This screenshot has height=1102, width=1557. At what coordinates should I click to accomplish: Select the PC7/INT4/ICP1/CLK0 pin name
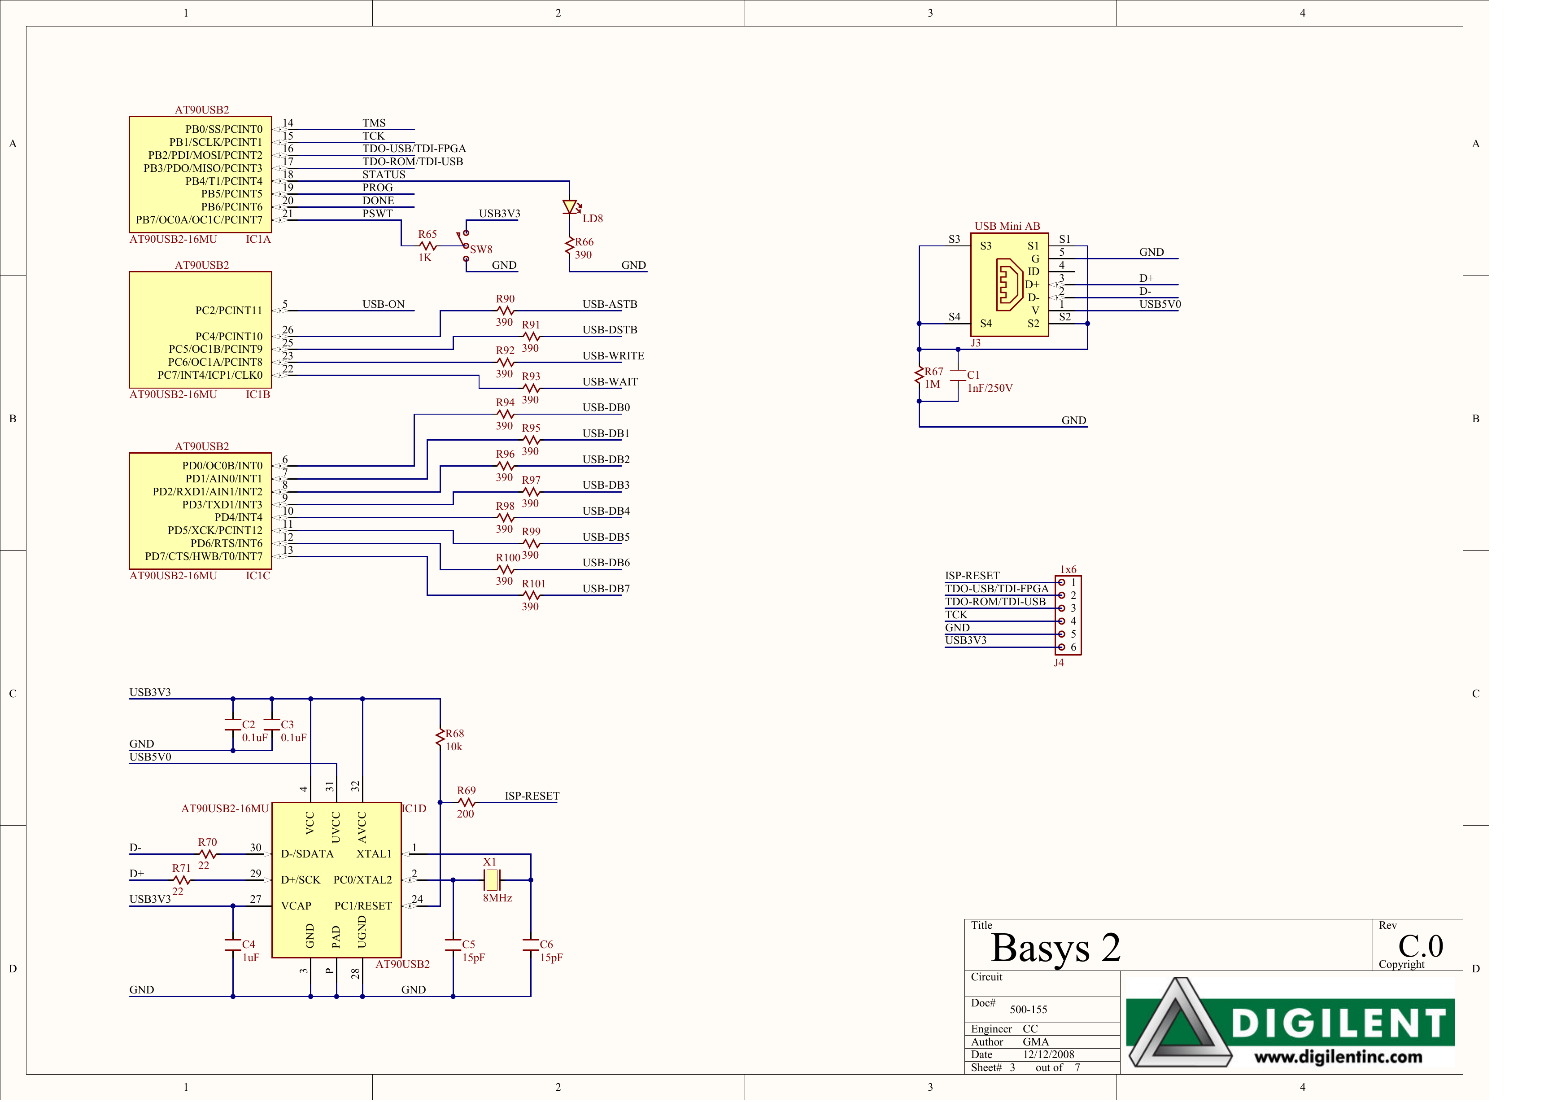(x=210, y=375)
